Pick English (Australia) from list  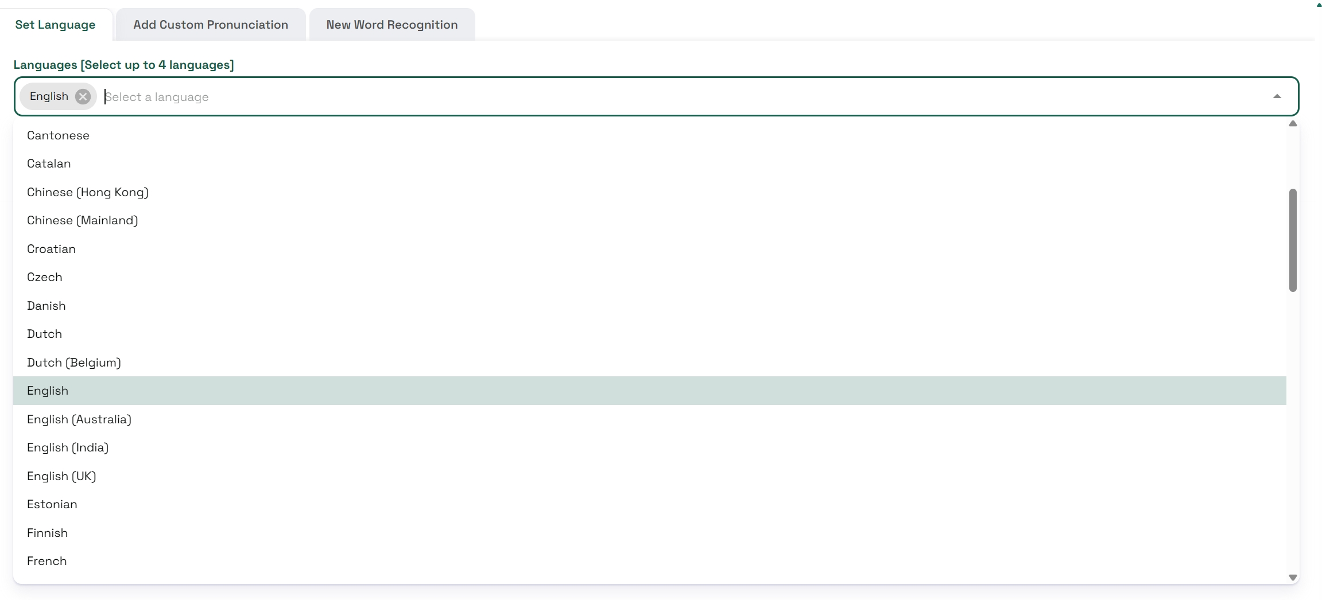[x=79, y=419]
